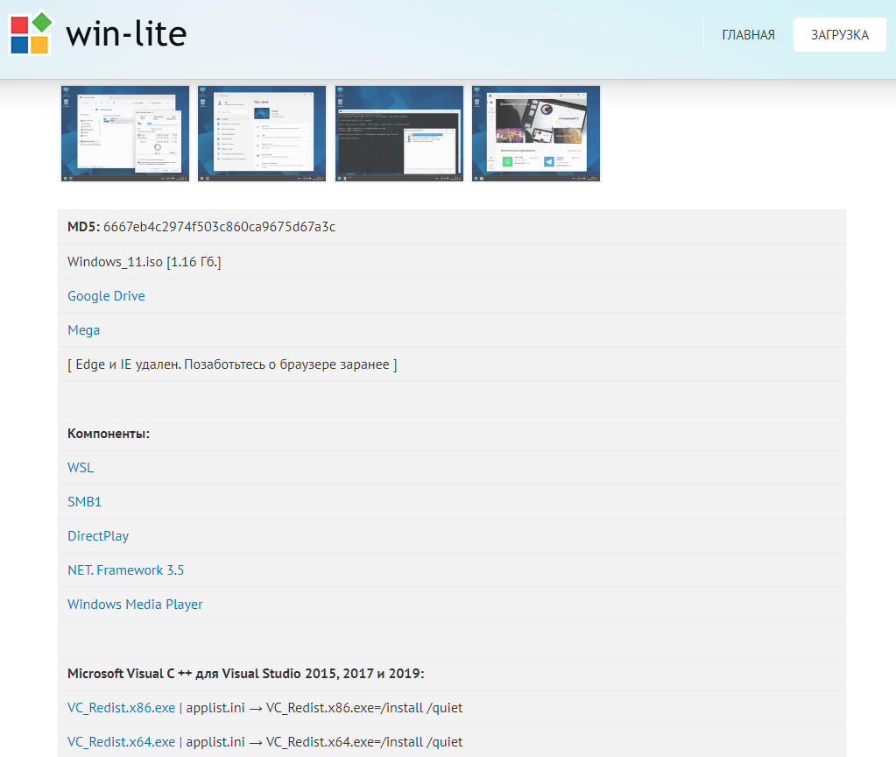Click the win-lite site title text
This screenshot has height=757, width=896.
[x=126, y=34]
